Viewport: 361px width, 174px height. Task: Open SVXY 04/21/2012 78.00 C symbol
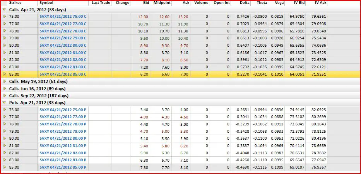pyautogui.click(x=63, y=31)
